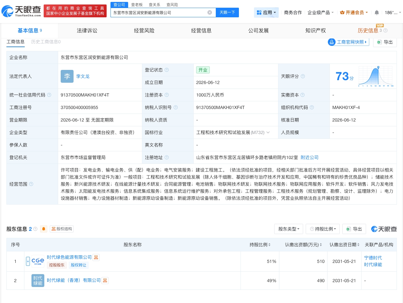Open the 经营信息 tab
The image size is (403, 303).
pyautogui.click(x=201, y=30)
